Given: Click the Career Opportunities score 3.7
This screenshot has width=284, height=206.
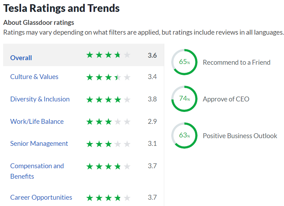Looking at the screenshot, I should point(152,198).
